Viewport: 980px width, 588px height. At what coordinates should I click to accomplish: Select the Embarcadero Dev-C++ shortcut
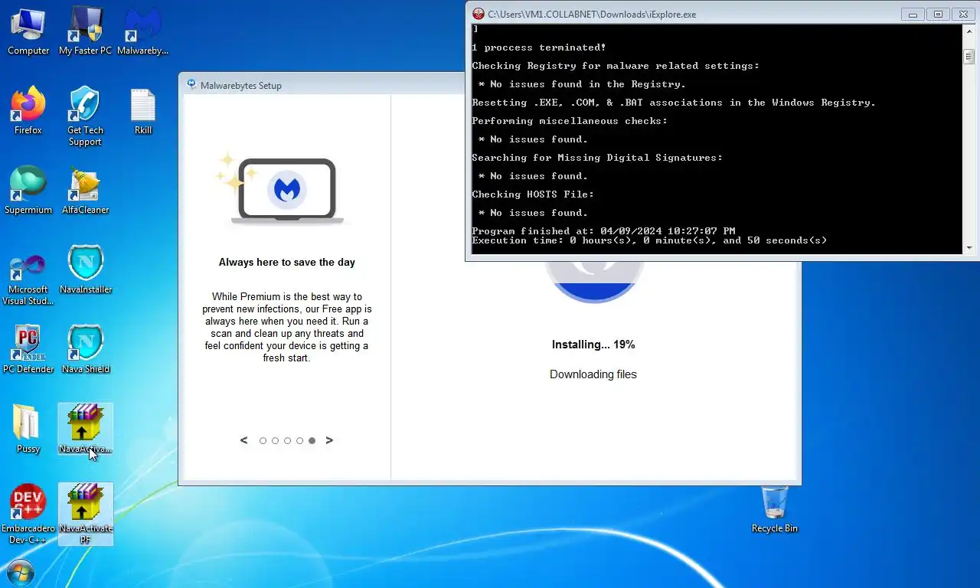(x=28, y=514)
